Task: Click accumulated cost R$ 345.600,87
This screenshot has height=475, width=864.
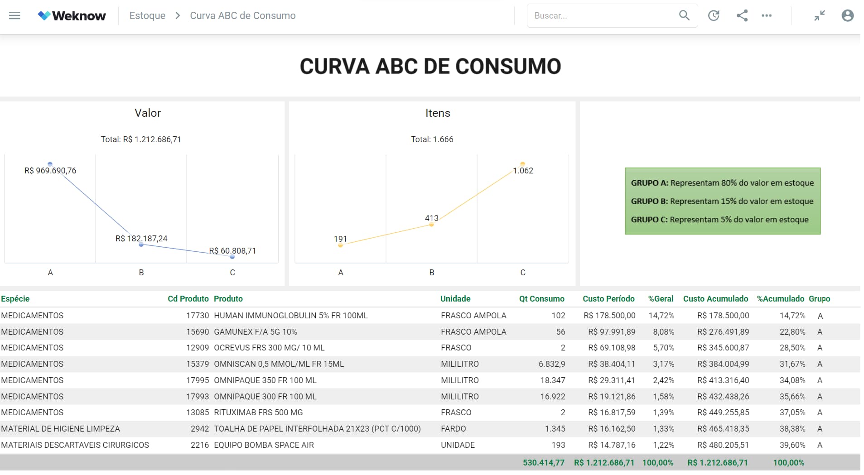Action: (x=723, y=348)
